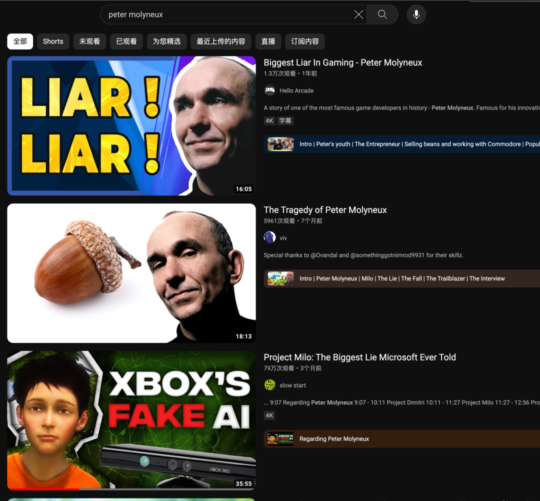Image resolution: width=540 pixels, height=501 pixels.
Task: Select the 为您精选 filter chip
Action: coord(166,41)
